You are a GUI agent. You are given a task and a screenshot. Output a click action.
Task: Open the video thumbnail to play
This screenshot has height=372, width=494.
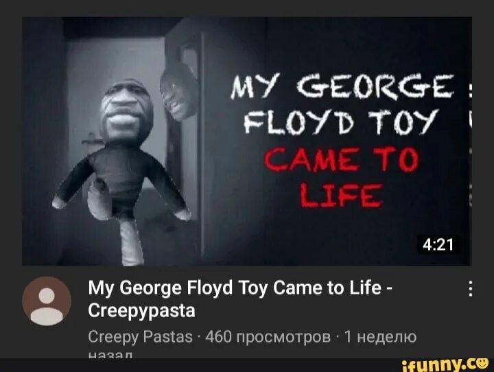(247, 141)
